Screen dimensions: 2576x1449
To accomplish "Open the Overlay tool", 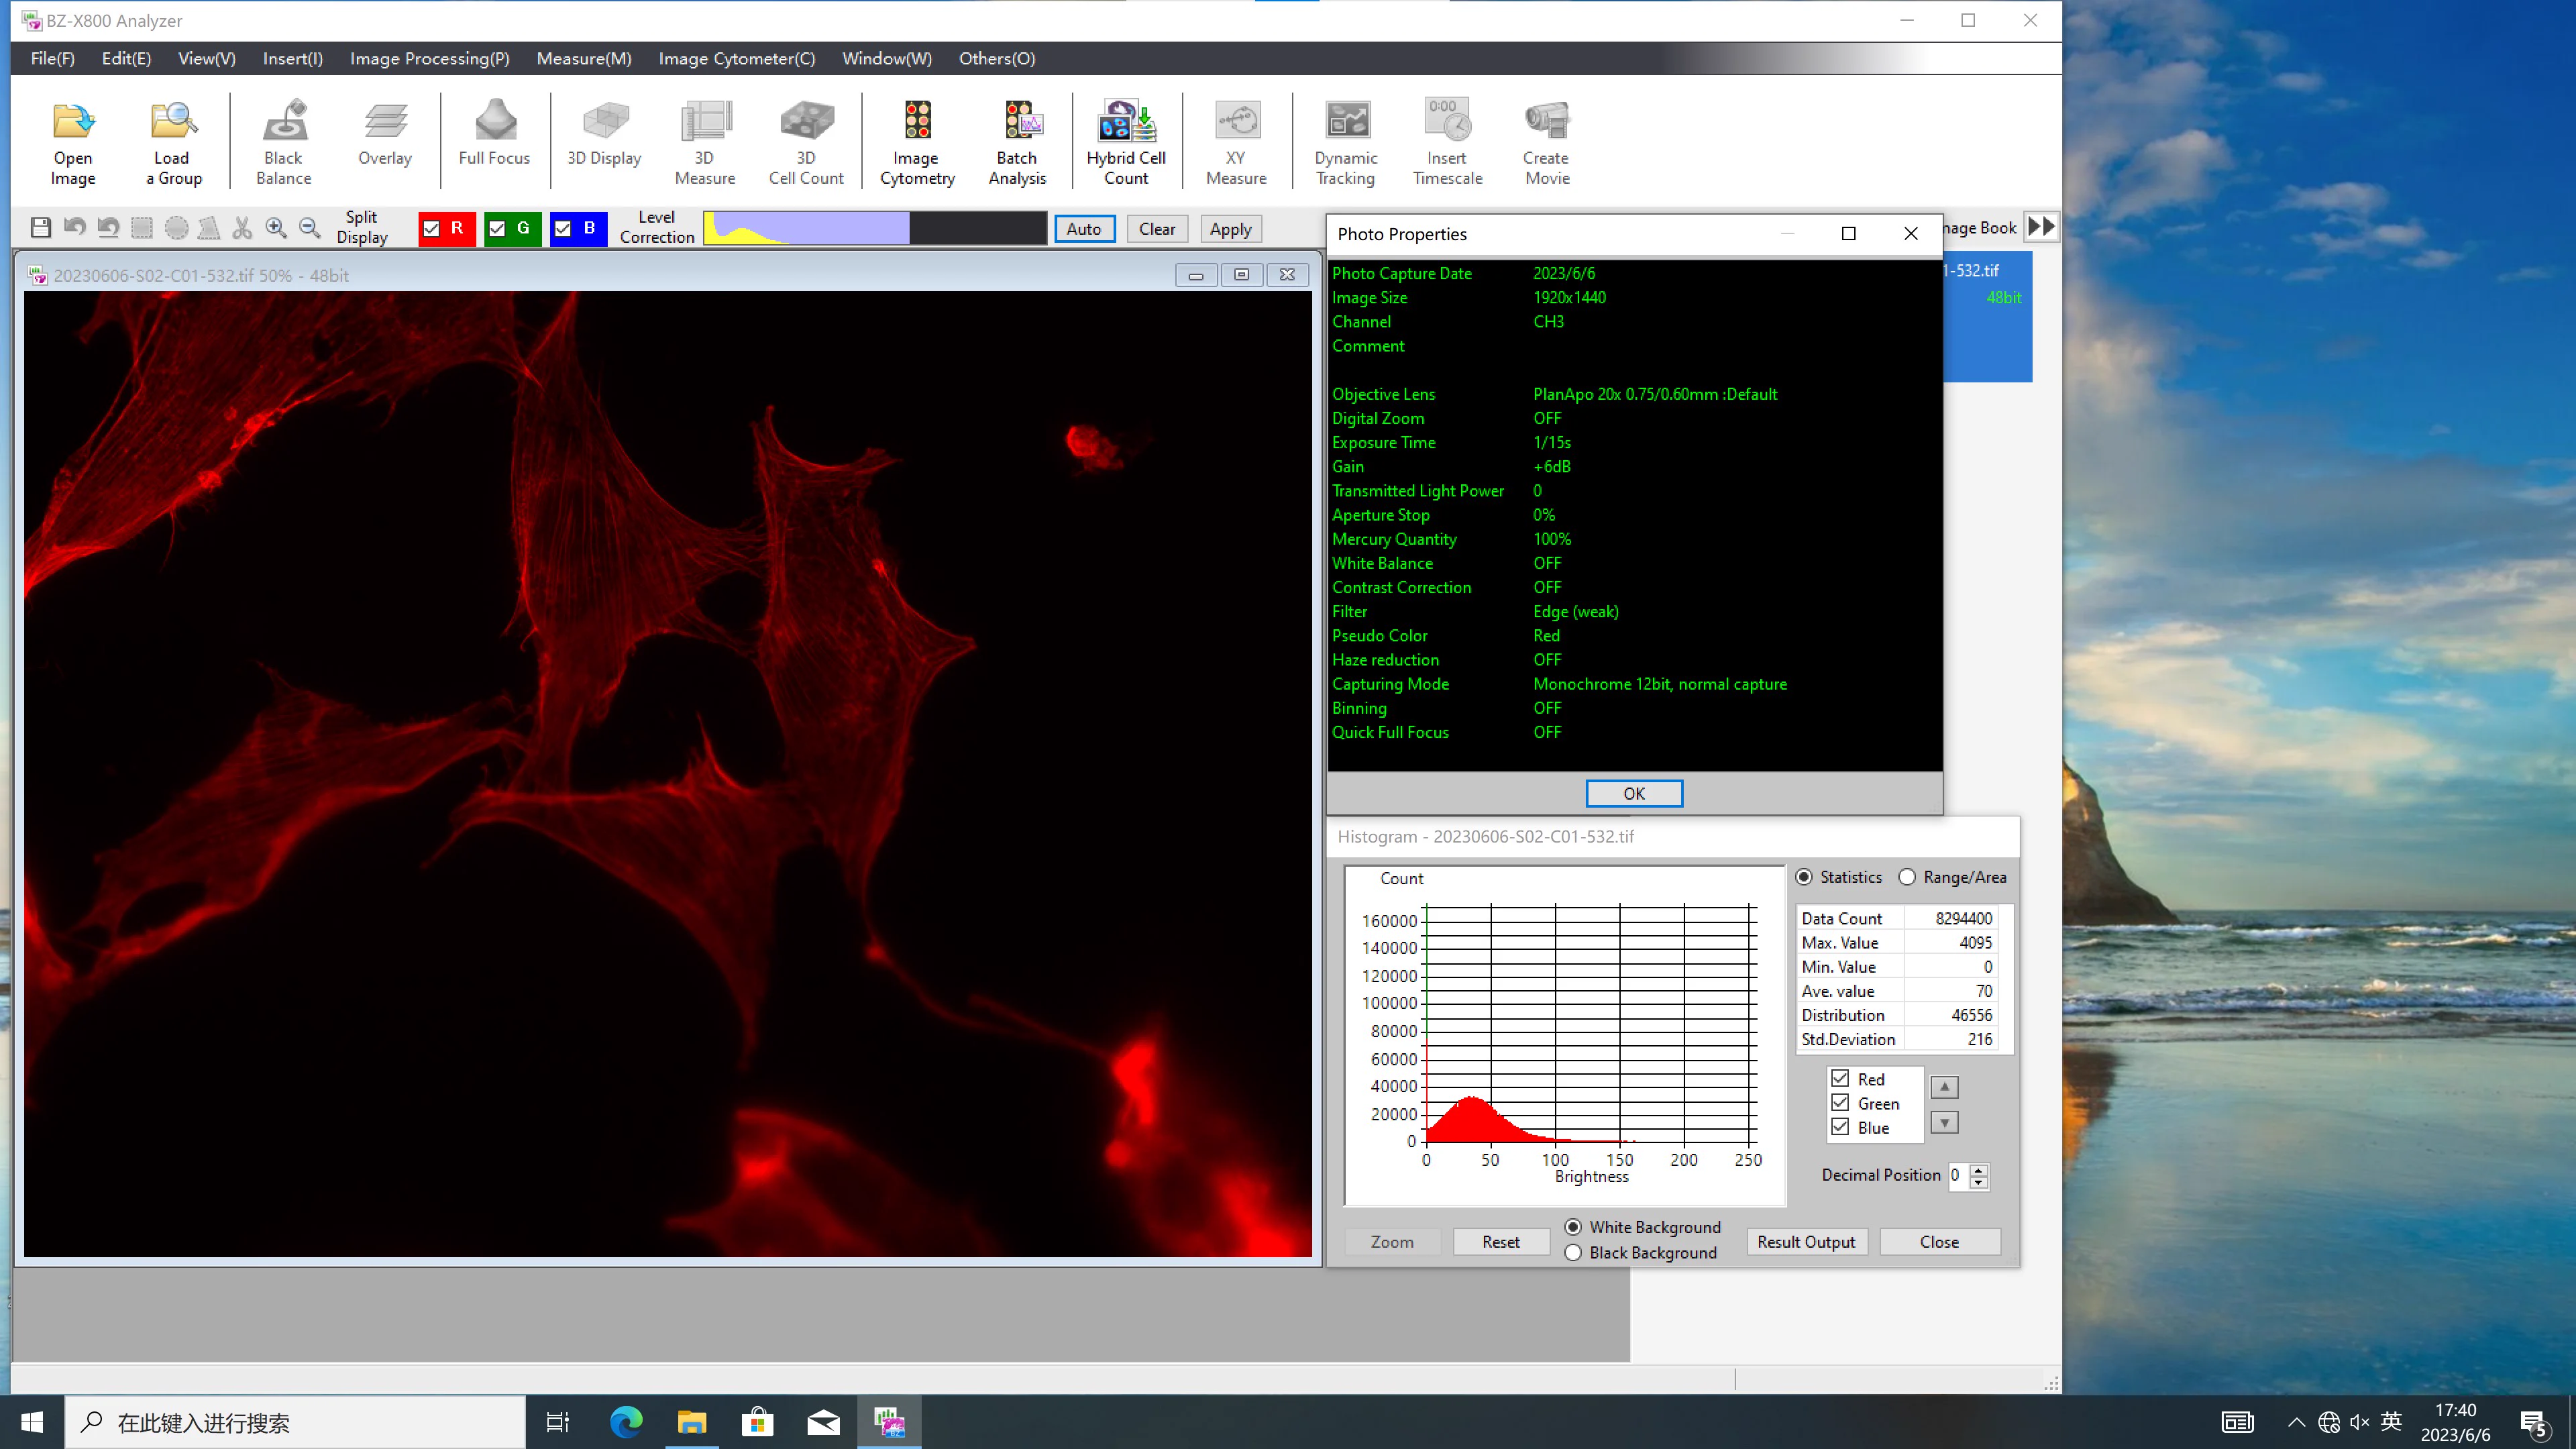I will pos(385,133).
